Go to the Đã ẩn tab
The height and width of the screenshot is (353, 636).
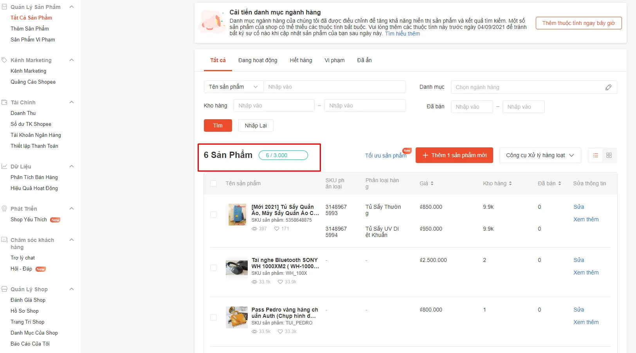(364, 60)
